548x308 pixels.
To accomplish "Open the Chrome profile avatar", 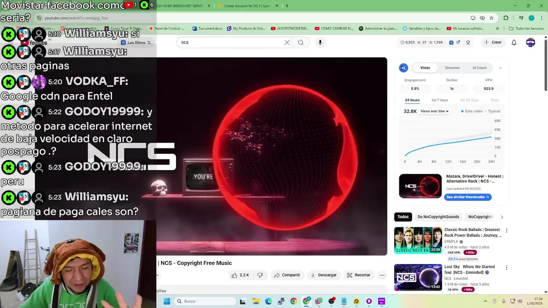I will pos(531,18).
